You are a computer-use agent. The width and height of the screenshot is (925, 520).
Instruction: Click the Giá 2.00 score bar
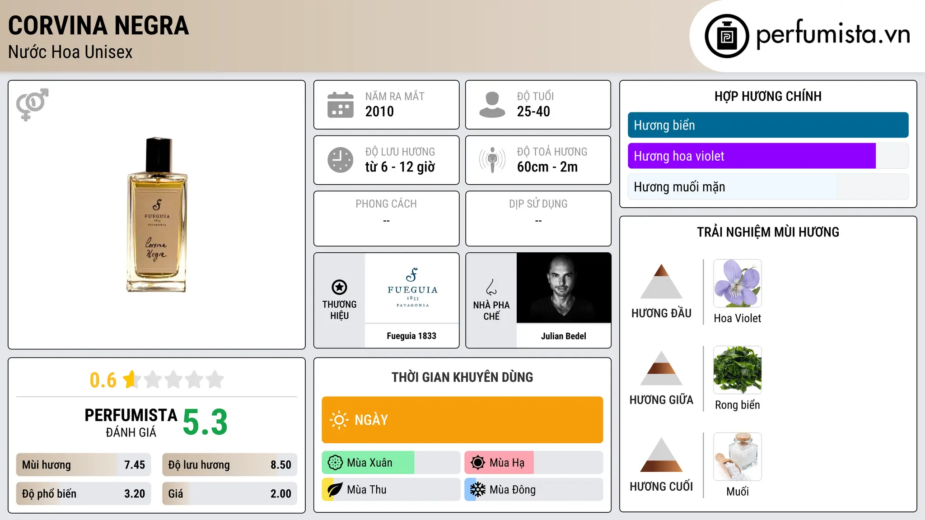230,494
